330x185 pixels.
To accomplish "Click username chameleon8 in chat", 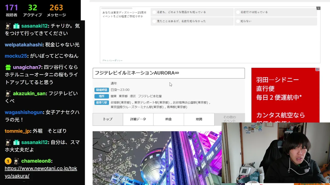I will [x=36, y=161].
